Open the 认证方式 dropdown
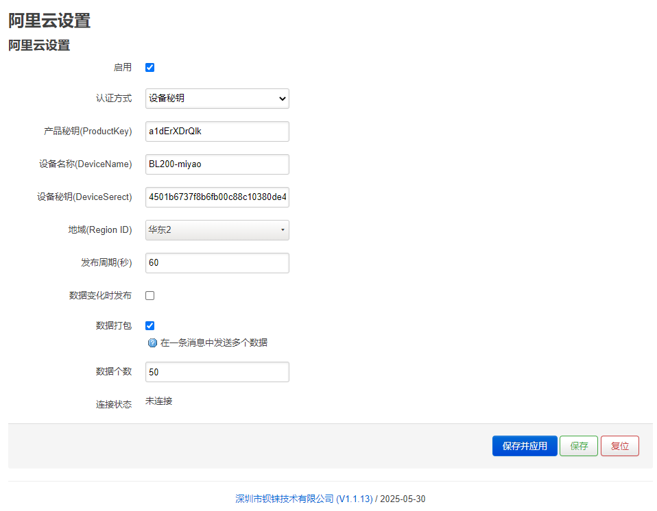This screenshot has height=511, width=657. 217,99
